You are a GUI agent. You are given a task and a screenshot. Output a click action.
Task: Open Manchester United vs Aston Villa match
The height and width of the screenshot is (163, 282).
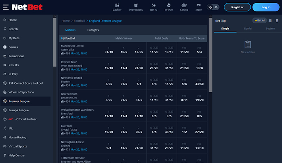coord(72,48)
